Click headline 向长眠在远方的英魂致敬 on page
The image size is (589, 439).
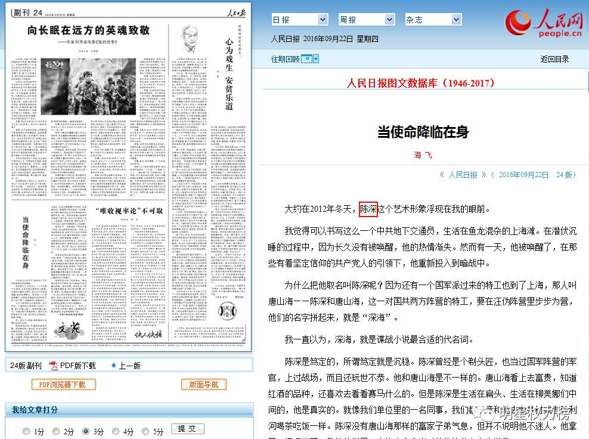click(89, 30)
